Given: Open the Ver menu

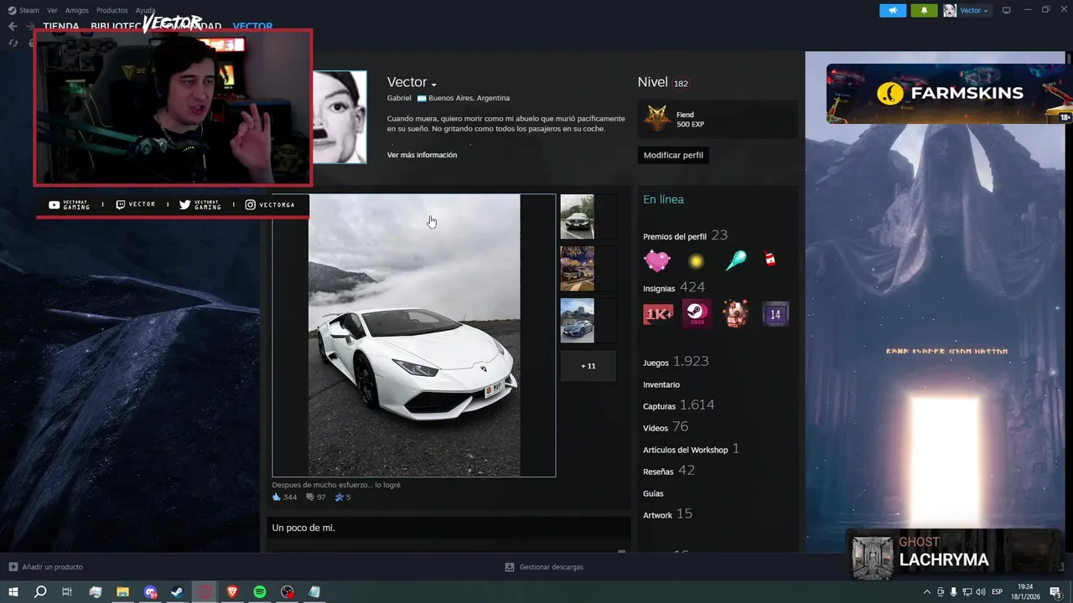Looking at the screenshot, I should tap(52, 10).
